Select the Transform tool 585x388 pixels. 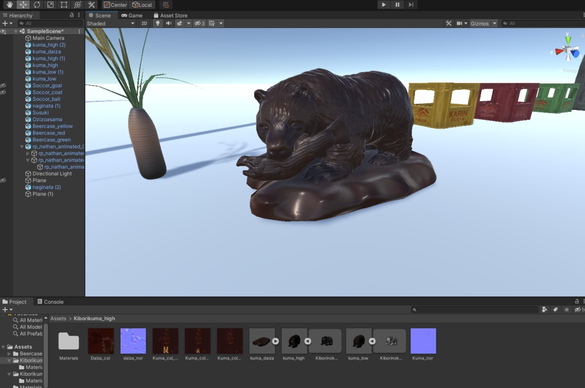[x=77, y=5]
